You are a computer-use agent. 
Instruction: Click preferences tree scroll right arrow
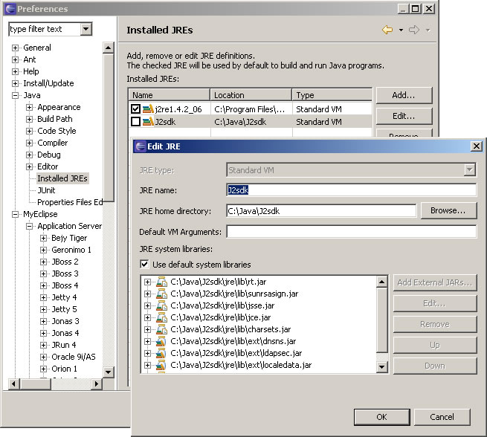point(97,384)
